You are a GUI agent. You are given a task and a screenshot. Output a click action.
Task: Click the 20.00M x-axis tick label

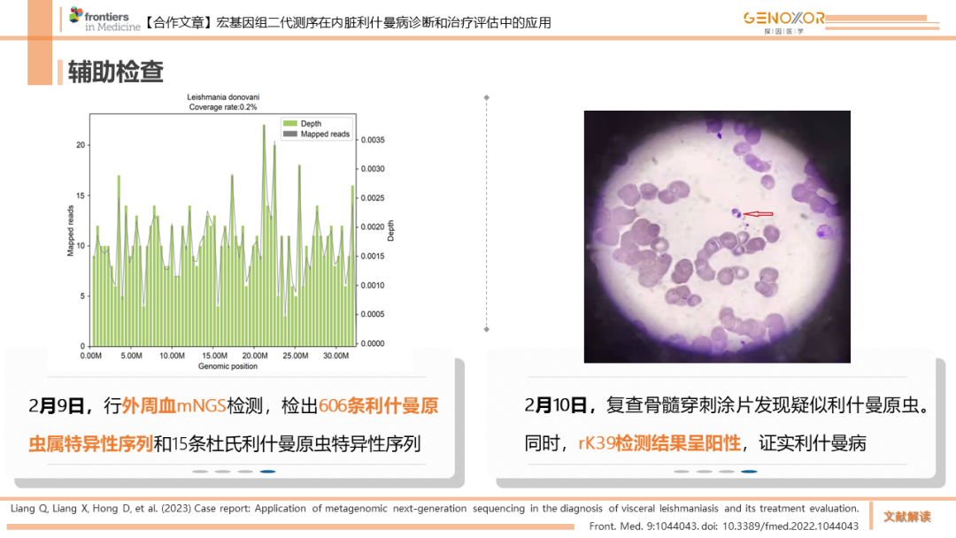(255, 356)
